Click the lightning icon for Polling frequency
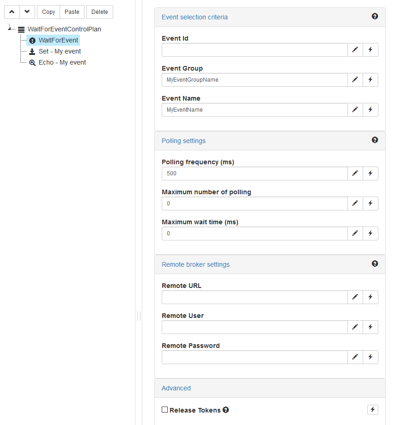This screenshot has width=395, height=425. (x=371, y=174)
